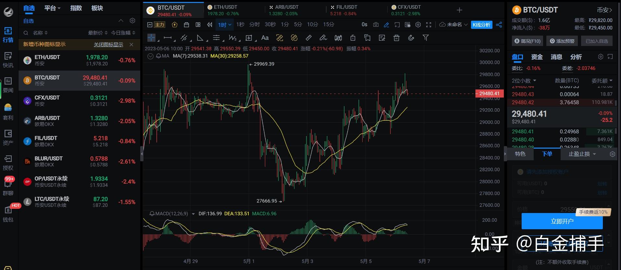Click the order book 29480.42 ask row
The height and width of the screenshot is (270, 621).
(562, 102)
